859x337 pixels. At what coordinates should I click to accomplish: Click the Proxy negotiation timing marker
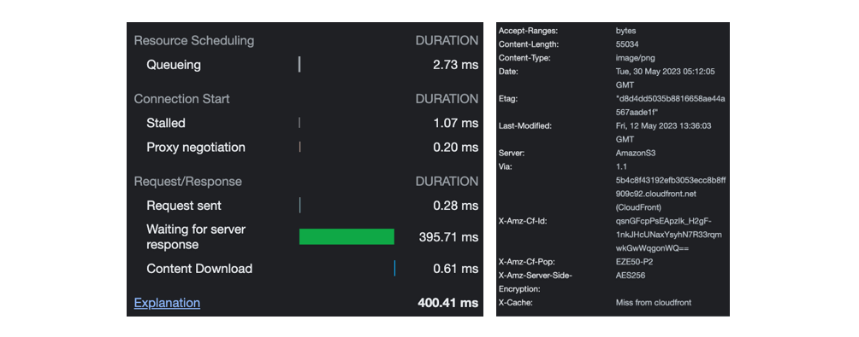tap(299, 147)
